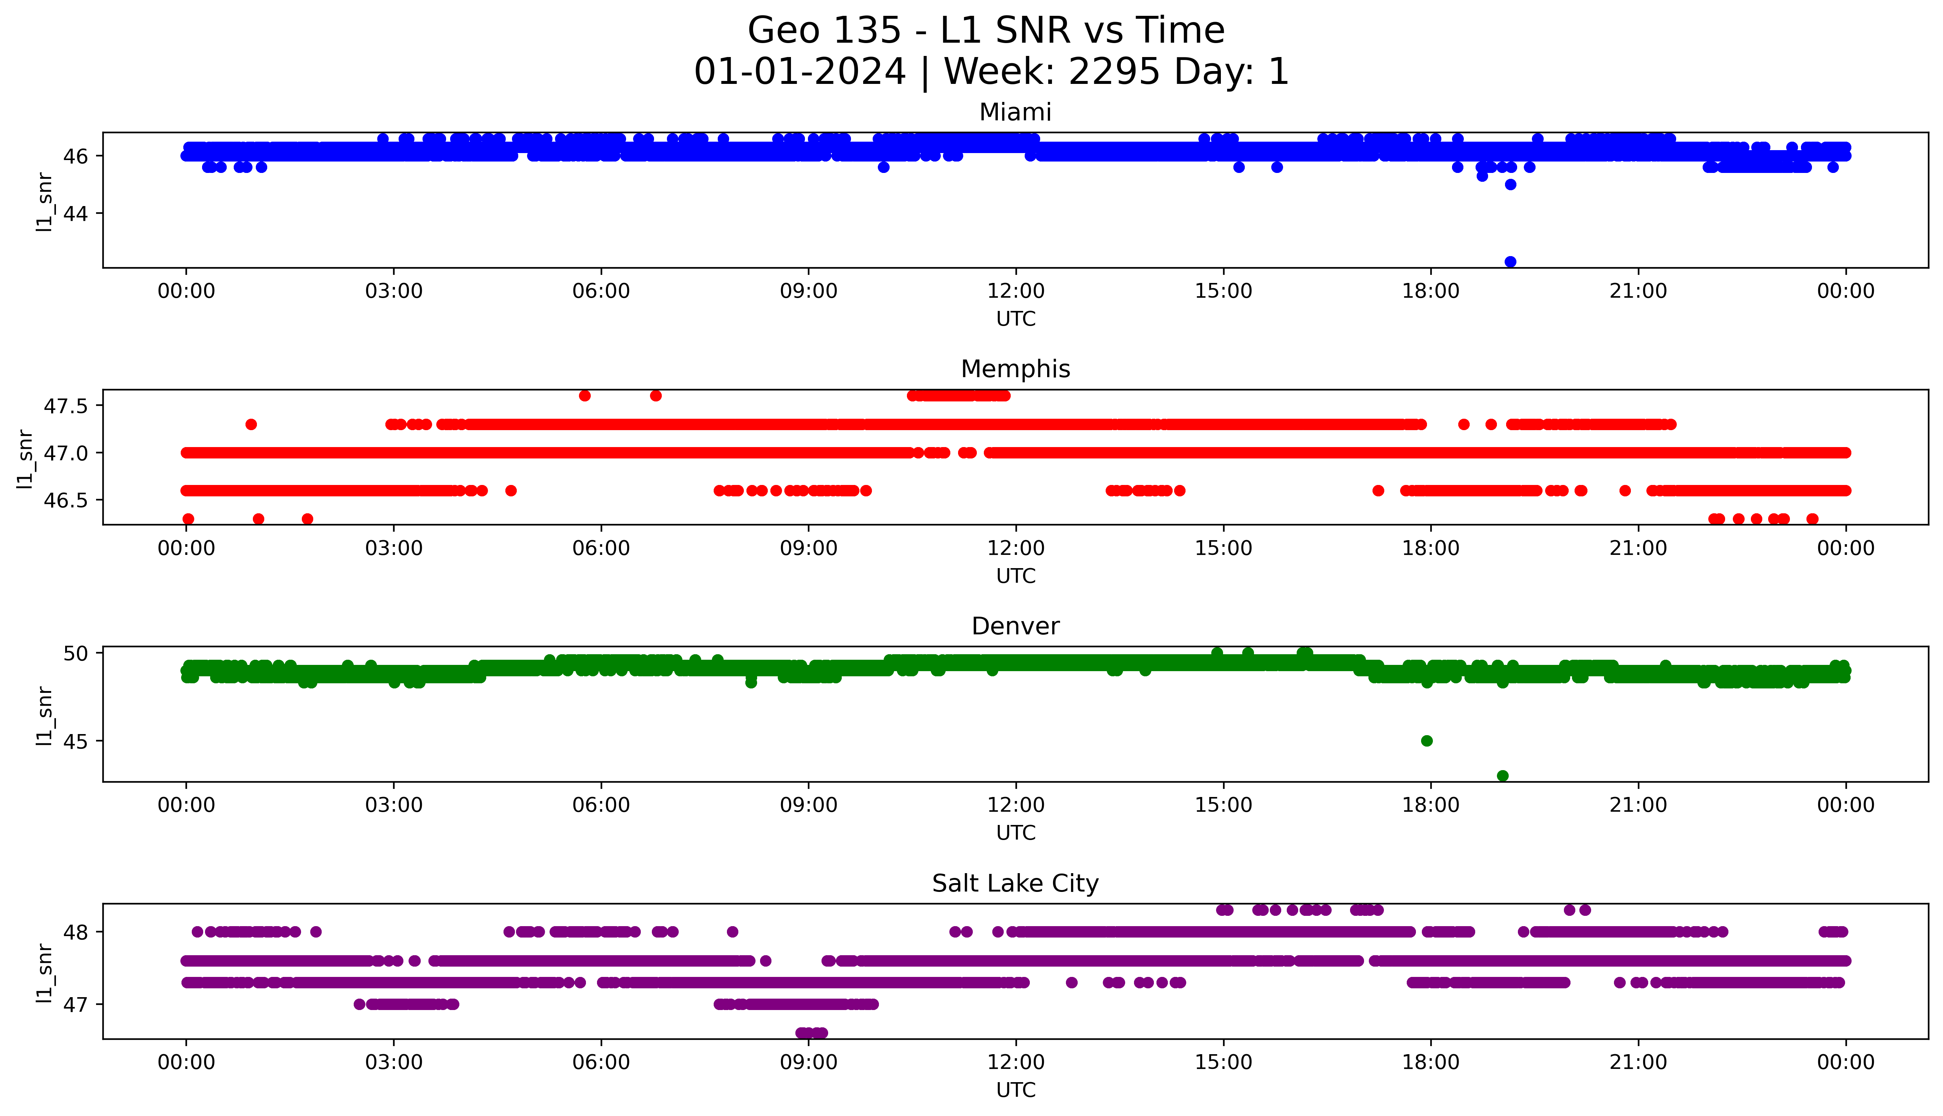Click the lowest green outlier point in Denver plot
This screenshot has width=1943, height=1116.
[1503, 776]
